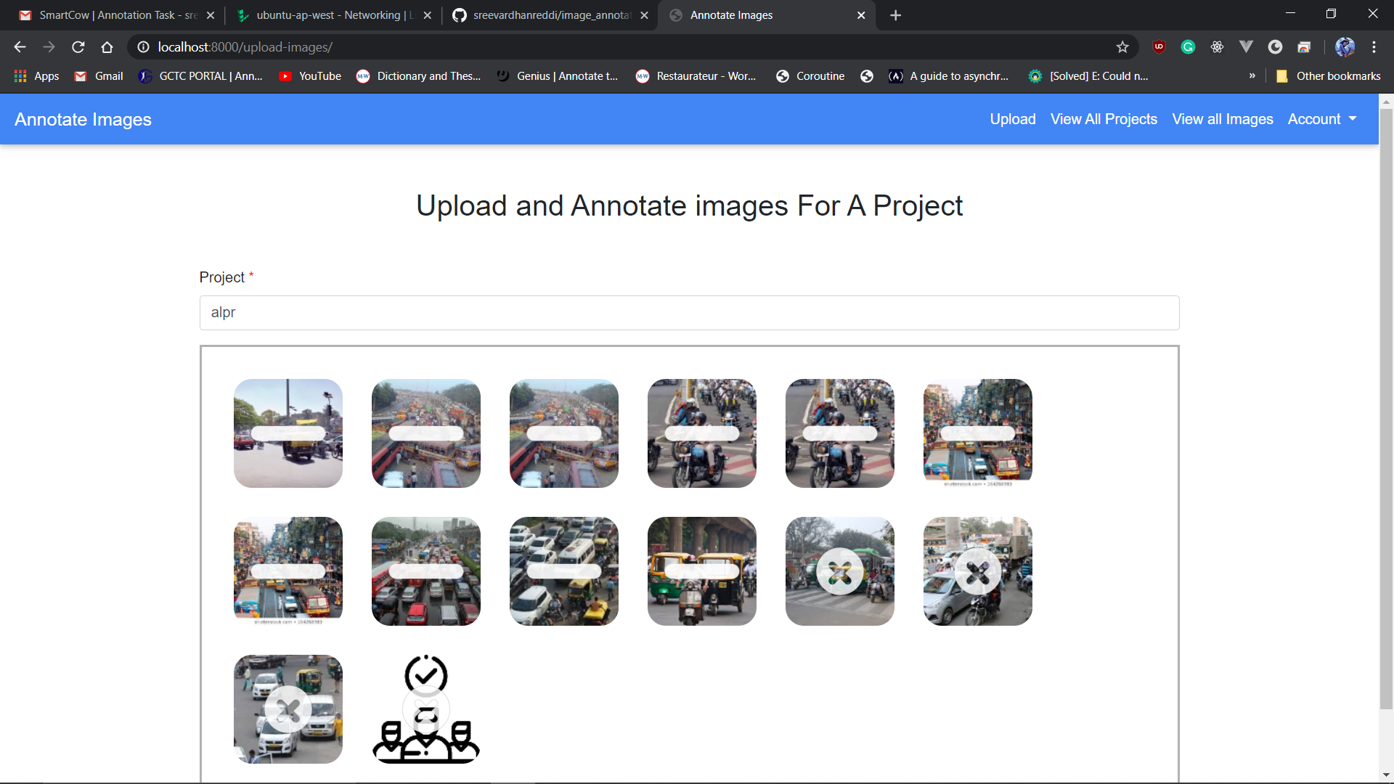
Task: Open the Chrome three-dot menu
Action: (1374, 47)
